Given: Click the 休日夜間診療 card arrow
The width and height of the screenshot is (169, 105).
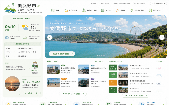Looking at the screenshot, I should (x=66, y=104).
